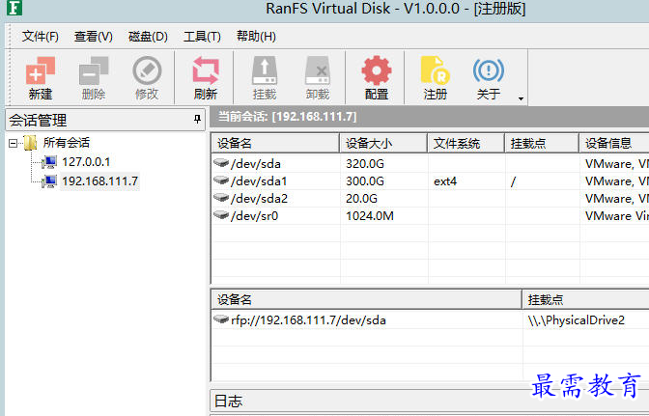Click disk icon of /dev/sr0 row

[x=221, y=215]
